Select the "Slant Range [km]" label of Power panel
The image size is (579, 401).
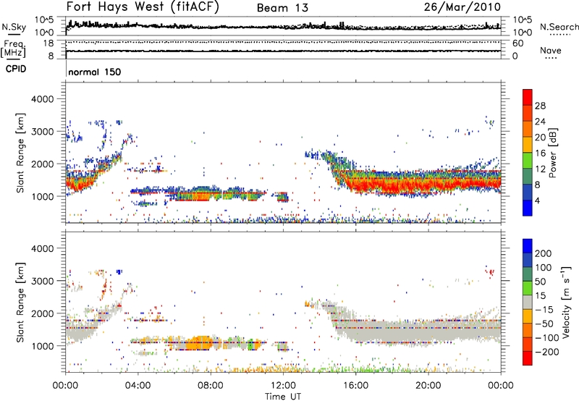[20, 153]
